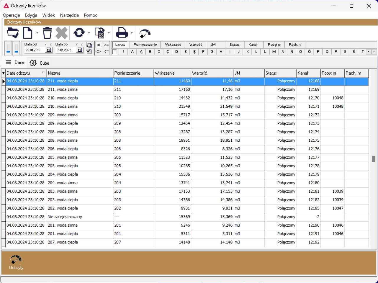
Task: Select the Kanał filter field tab
Action: pyautogui.click(x=253, y=45)
